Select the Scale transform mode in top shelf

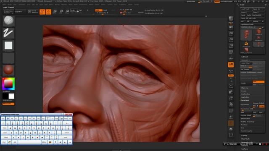(61, 12)
